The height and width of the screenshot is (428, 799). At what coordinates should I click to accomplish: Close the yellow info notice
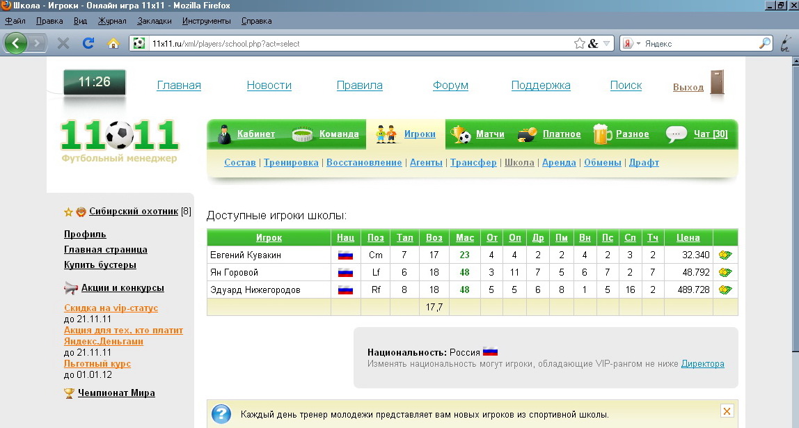pyautogui.click(x=727, y=411)
